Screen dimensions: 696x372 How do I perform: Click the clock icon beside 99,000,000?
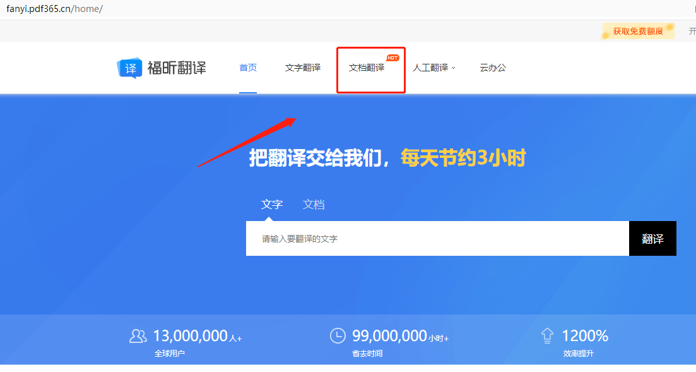(338, 335)
